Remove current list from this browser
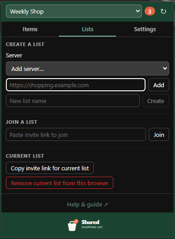Screen dimensions: 175x239 click(59, 183)
